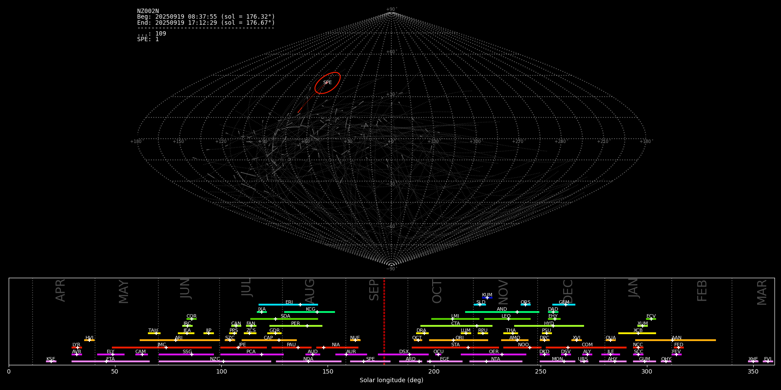Image resolution: width=781 pixels, height=390 pixels.
Task: Click the MON shower label
Action: click(558, 359)
